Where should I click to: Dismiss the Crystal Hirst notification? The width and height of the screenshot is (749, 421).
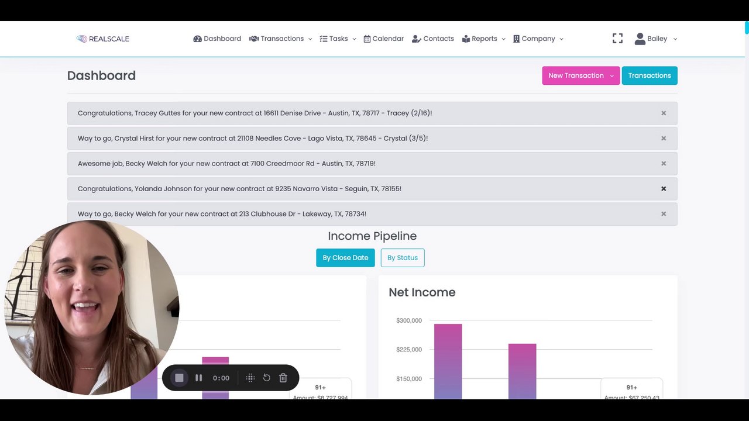664,138
